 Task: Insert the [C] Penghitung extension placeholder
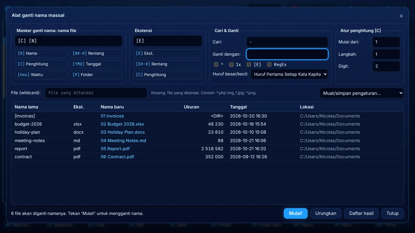coord(167,75)
